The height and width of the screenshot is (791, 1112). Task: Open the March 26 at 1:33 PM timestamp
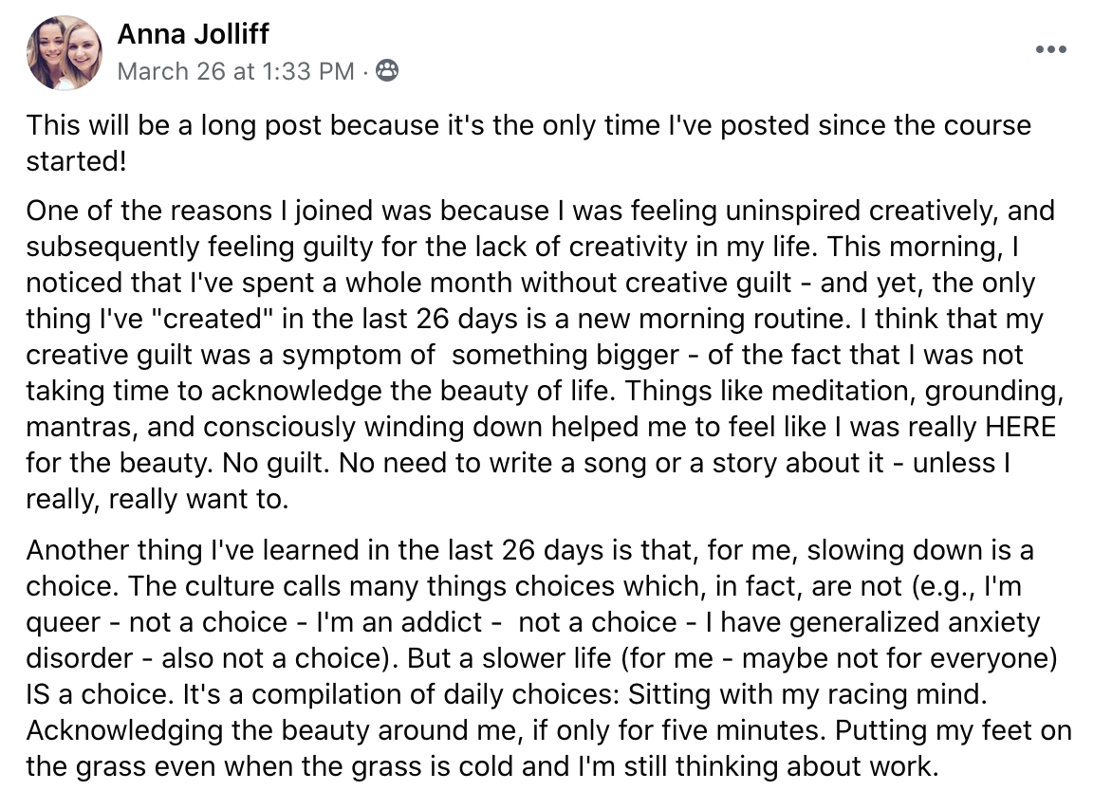click(235, 71)
